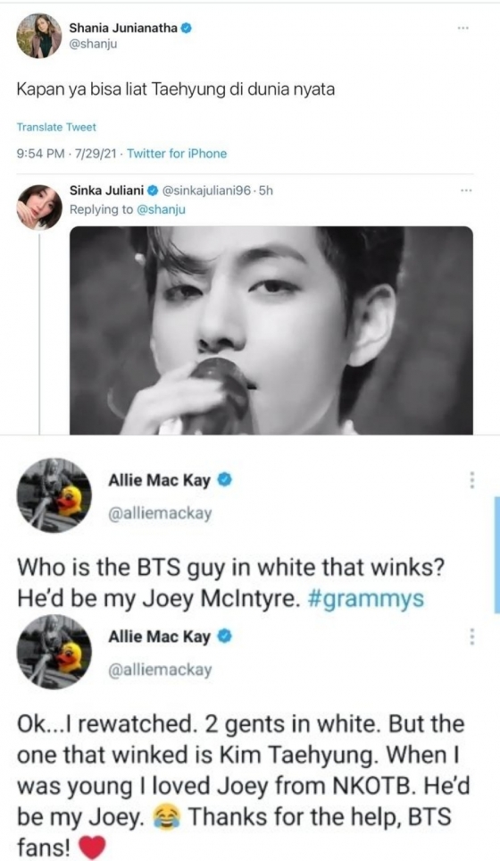Open the Twitter for iPhone source link
The width and height of the screenshot is (500, 861).
(177, 154)
